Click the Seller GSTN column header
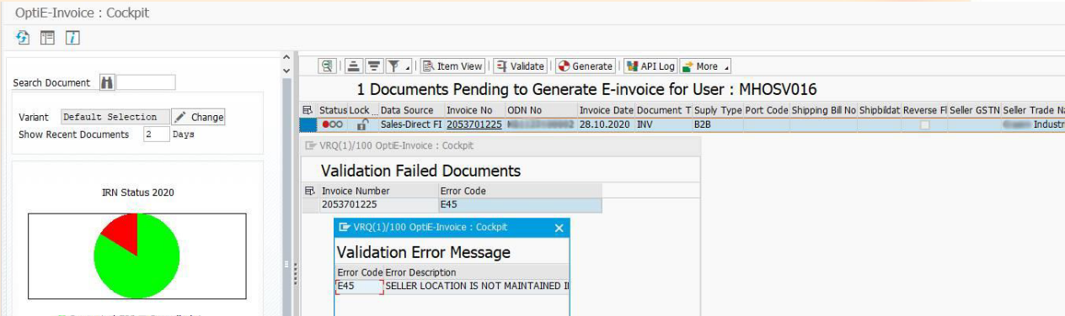The height and width of the screenshot is (316, 1065). [974, 111]
